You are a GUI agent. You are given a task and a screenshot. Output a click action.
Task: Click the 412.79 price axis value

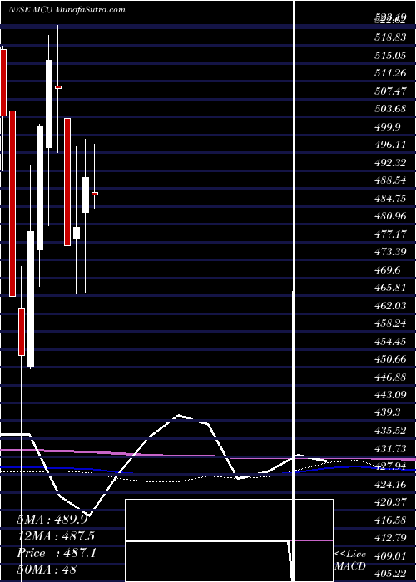coord(390,538)
